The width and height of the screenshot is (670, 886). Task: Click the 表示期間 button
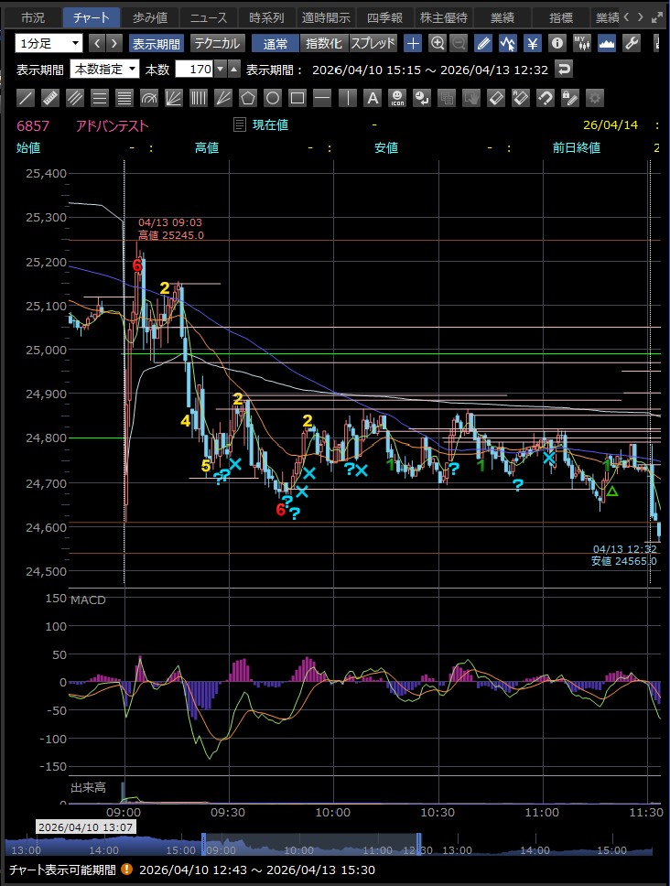pyautogui.click(x=157, y=43)
